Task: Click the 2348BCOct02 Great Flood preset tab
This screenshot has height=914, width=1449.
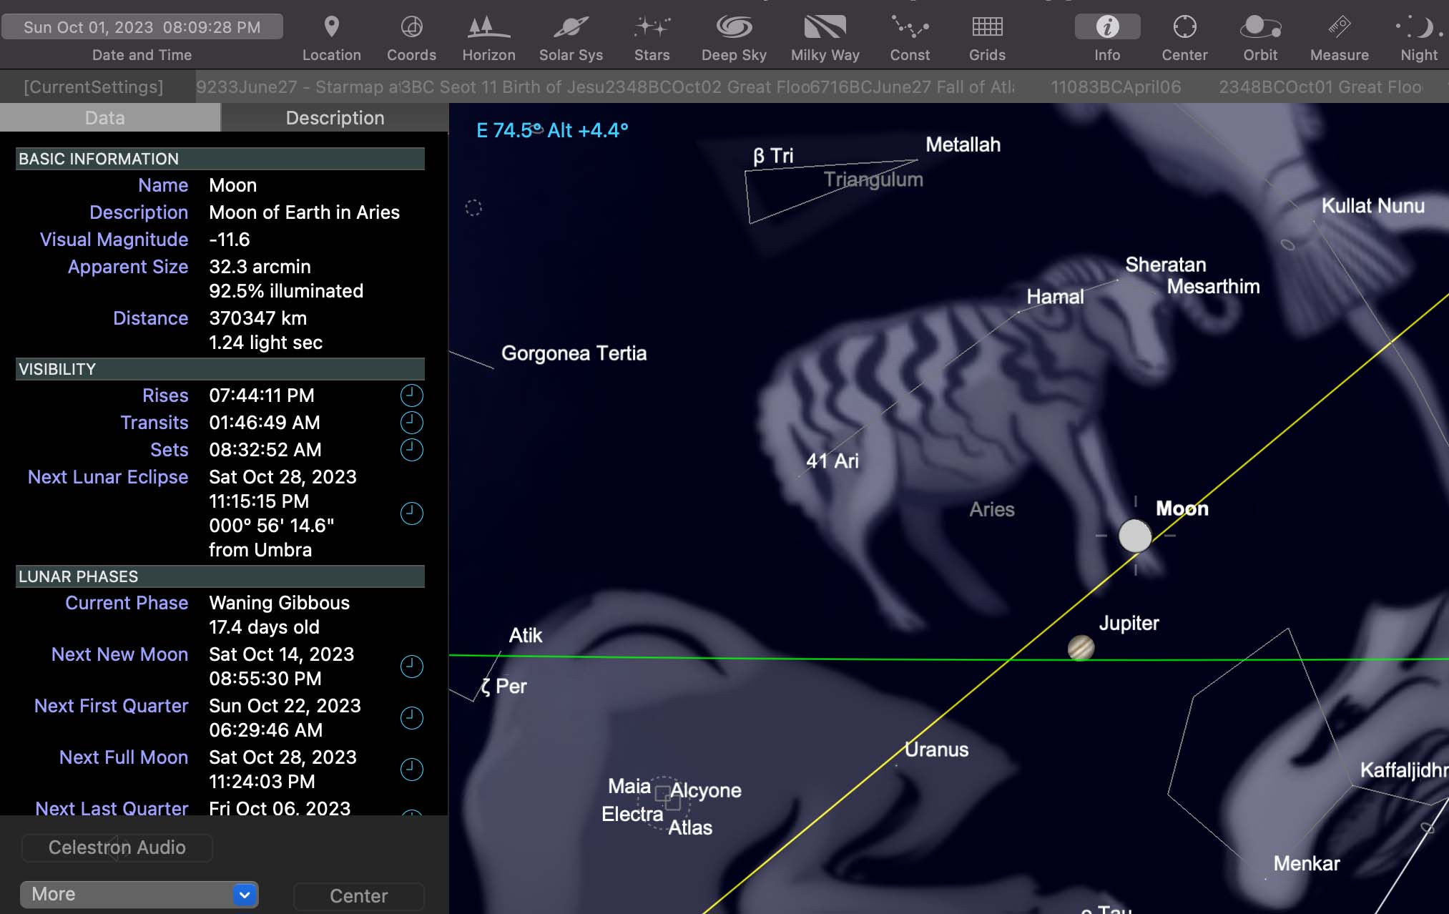Action: tap(707, 87)
